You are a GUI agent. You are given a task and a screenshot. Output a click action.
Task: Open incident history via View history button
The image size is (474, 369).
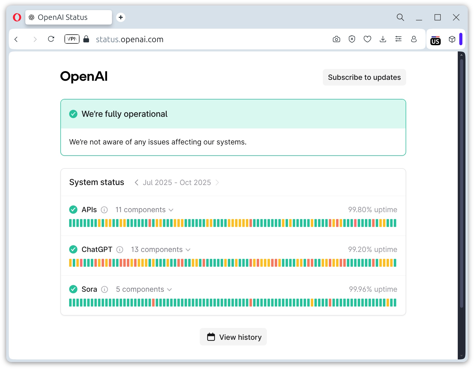pyautogui.click(x=233, y=337)
